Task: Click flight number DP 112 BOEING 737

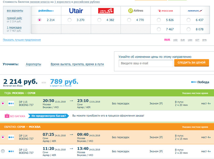Action: pos(26,151)
